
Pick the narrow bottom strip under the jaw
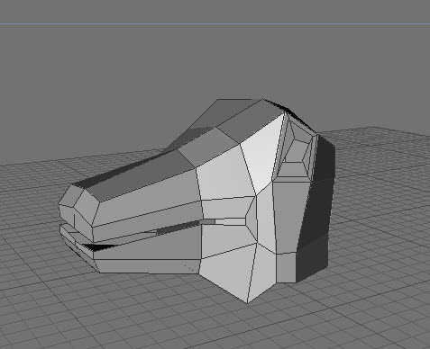point(147,265)
